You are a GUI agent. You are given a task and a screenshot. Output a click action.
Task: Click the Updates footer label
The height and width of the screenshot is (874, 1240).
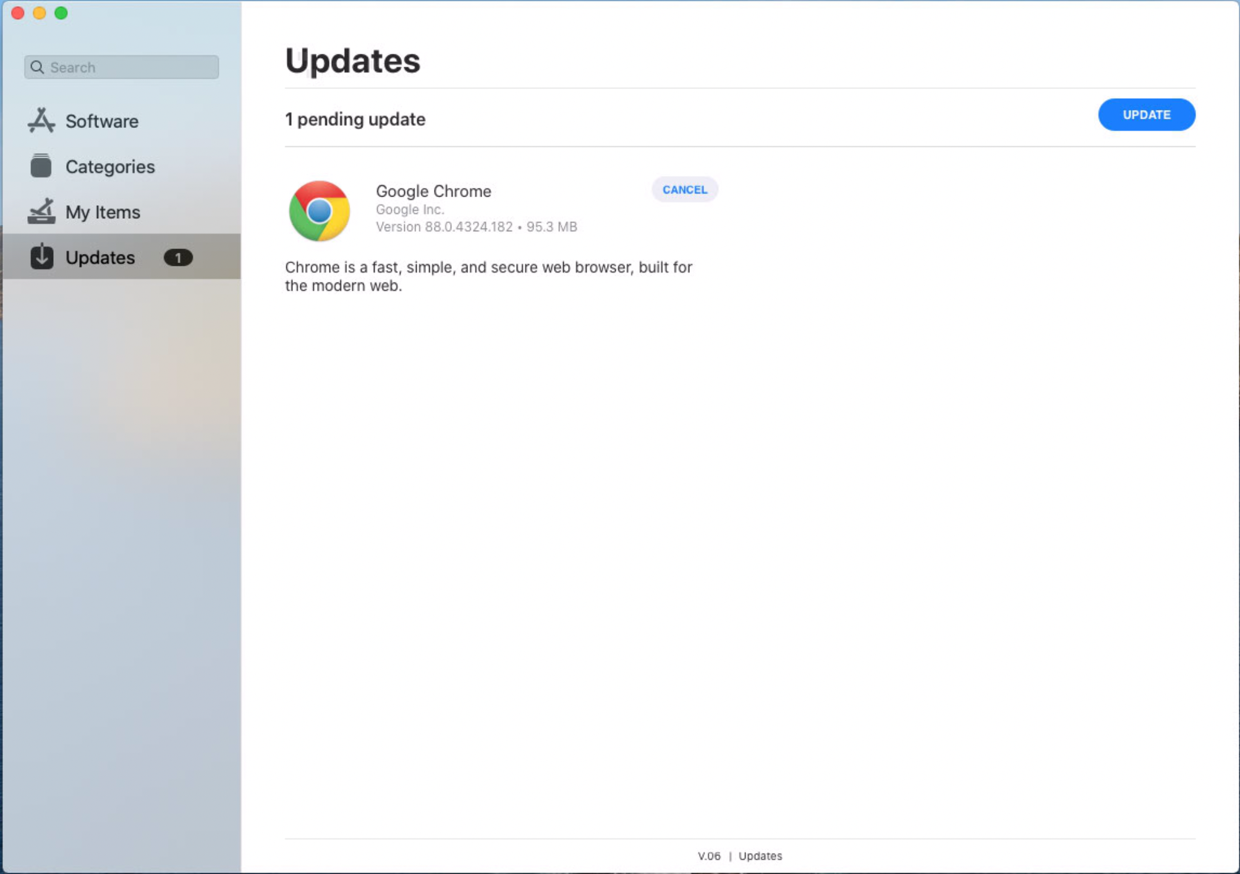tap(760, 856)
